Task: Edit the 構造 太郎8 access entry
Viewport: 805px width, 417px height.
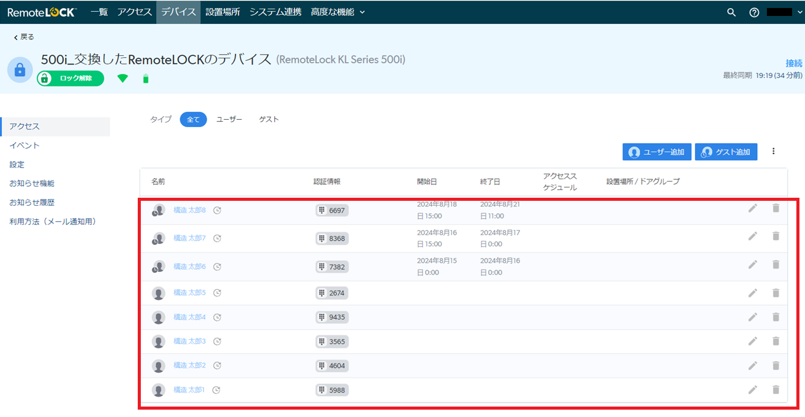Action: pyautogui.click(x=752, y=209)
